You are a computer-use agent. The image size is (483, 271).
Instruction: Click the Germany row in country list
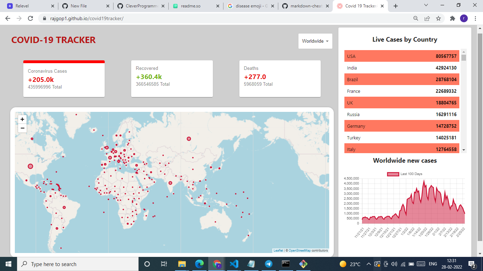click(x=402, y=126)
